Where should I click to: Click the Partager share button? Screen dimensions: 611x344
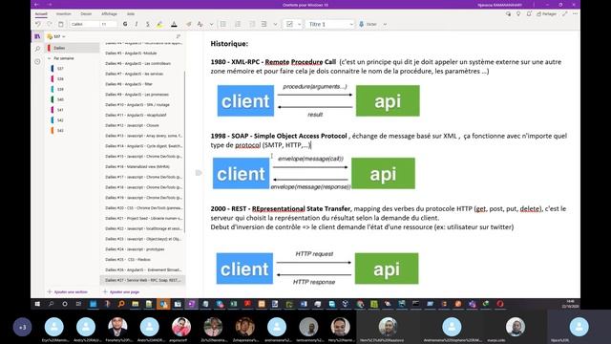pyautogui.click(x=547, y=14)
